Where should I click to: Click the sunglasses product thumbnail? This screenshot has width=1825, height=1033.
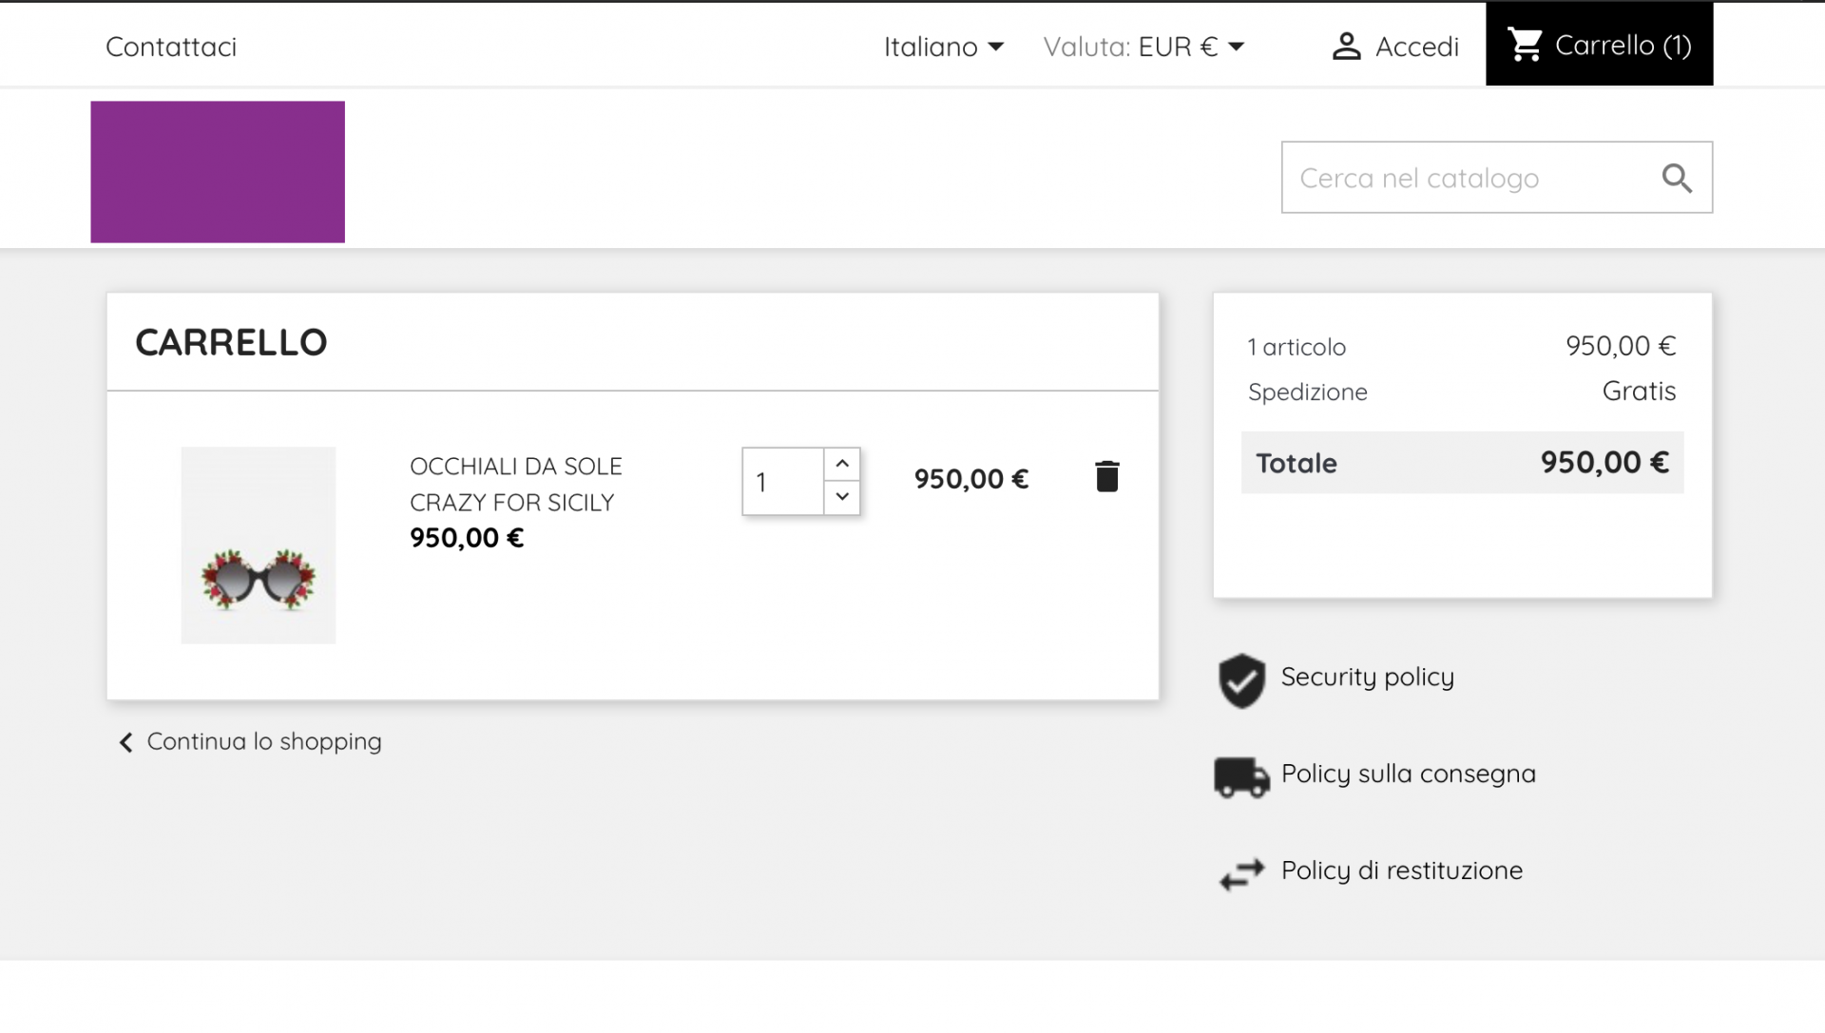(259, 545)
